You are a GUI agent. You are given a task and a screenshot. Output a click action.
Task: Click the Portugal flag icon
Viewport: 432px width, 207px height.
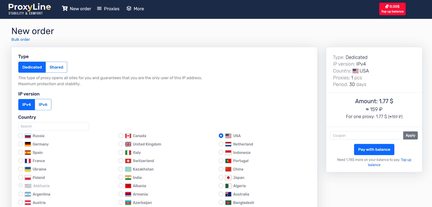tap(228, 161)
